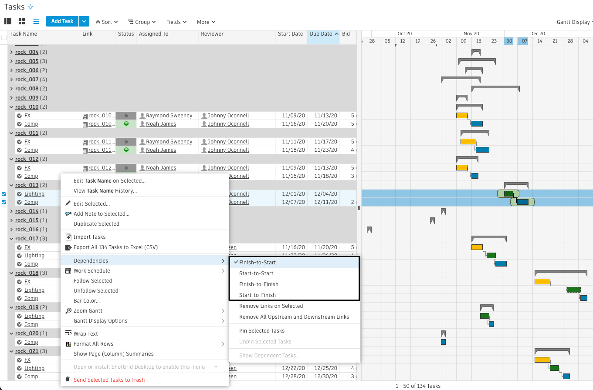Click the Add Task button

(x=62, y=21)
